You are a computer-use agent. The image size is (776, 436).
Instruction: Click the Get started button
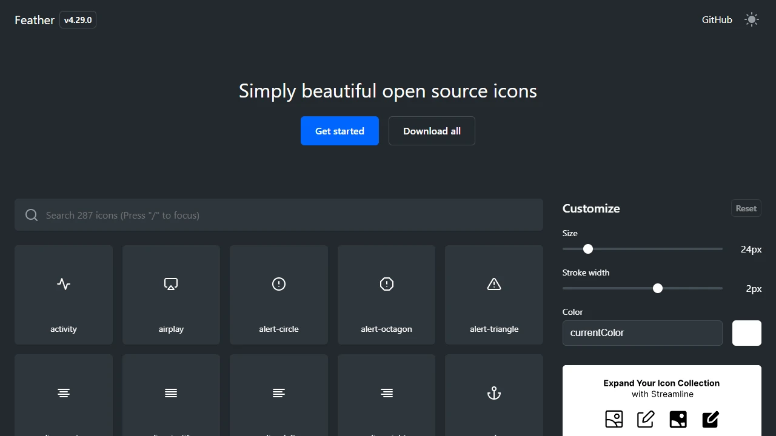[339, 131]
